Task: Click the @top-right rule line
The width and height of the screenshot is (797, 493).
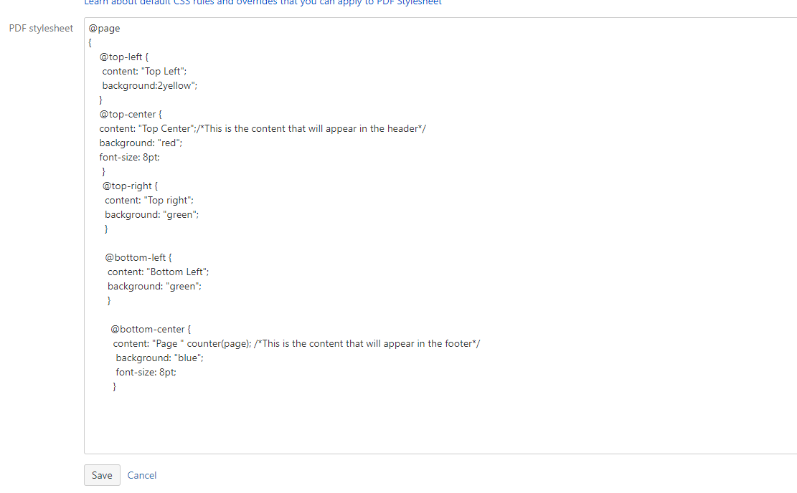Action: [x=130, y=186]
